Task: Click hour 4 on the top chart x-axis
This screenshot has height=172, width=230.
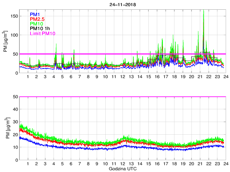Action: coord(54,77)
